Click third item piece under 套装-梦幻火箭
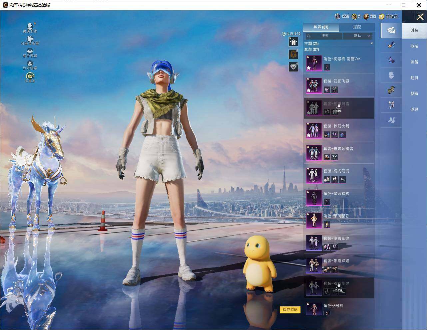 click(342, 135)
